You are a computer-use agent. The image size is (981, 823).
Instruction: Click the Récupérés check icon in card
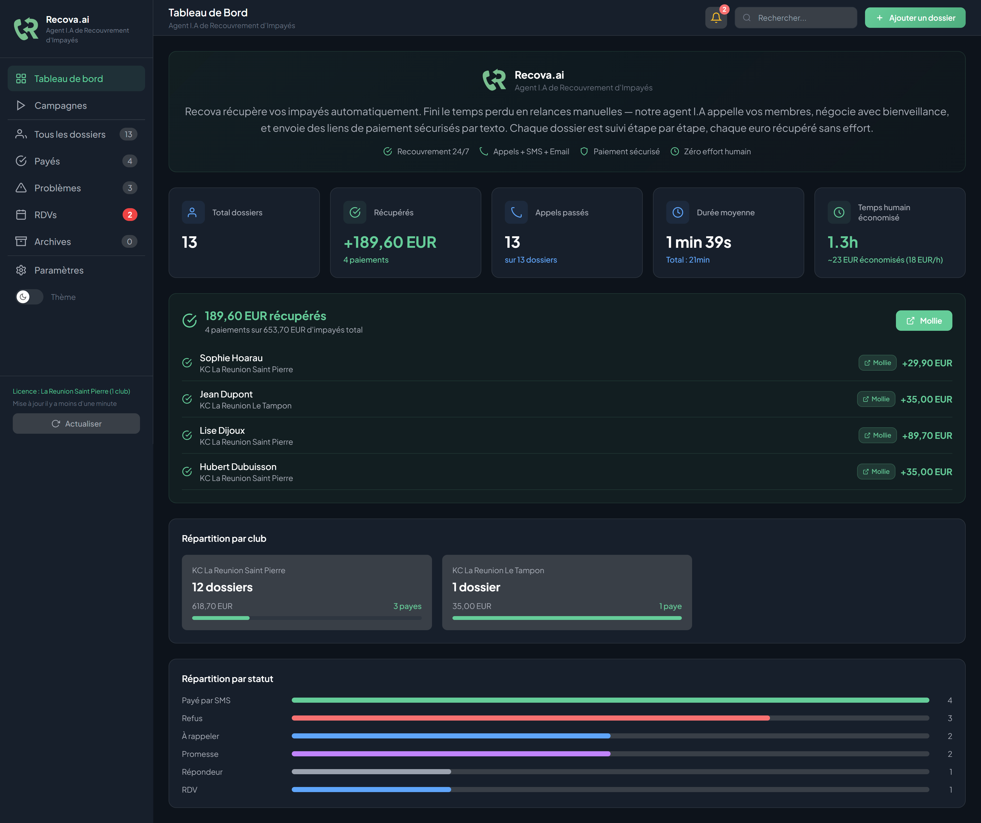[x=355, y=213]
